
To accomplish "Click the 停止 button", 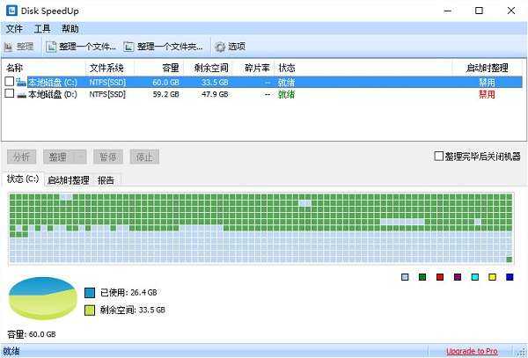I will pyautogui.click(x=144, y=157).
